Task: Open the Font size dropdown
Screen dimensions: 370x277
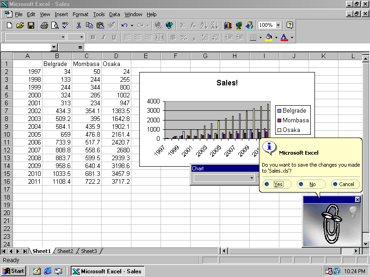Action: click(81, 37)
